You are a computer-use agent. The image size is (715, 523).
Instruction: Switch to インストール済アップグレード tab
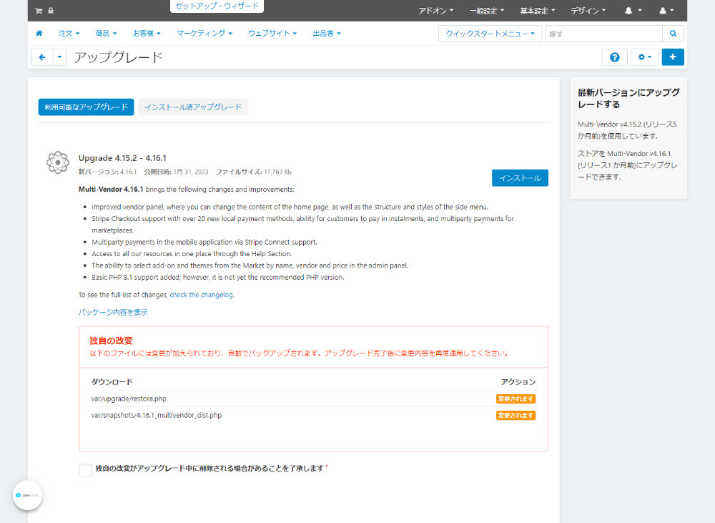click(193, 107)
